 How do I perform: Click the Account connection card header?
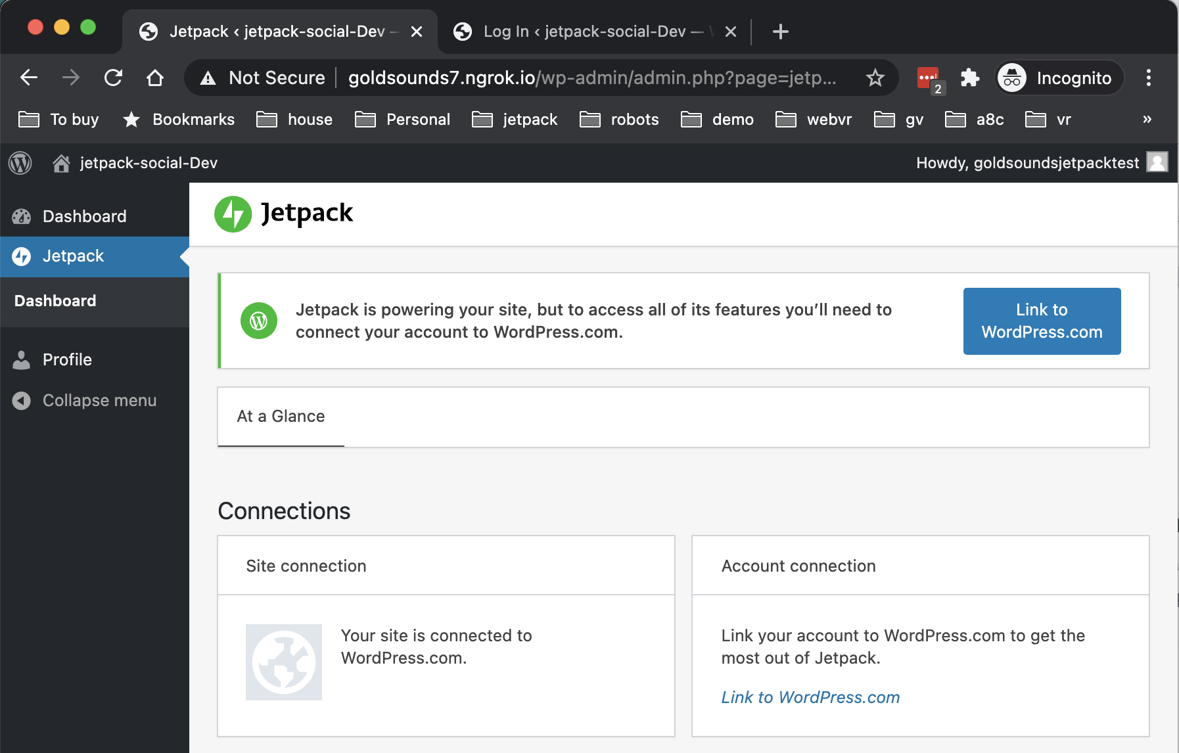point(921,566)
